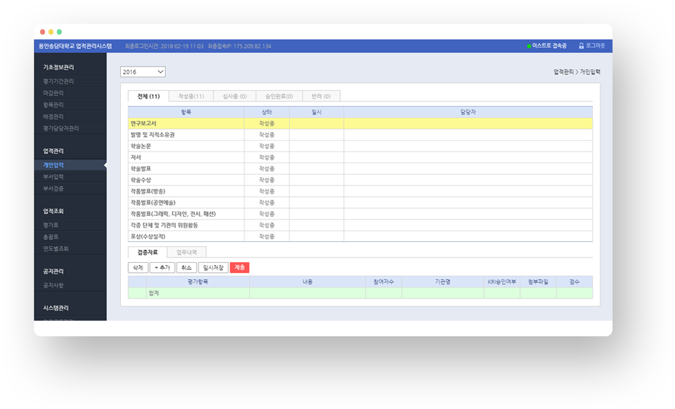Screen dimensions: 675x409
Task: Open 평가담당자관리 in the sidebar
Action: (x=61, y=128)
